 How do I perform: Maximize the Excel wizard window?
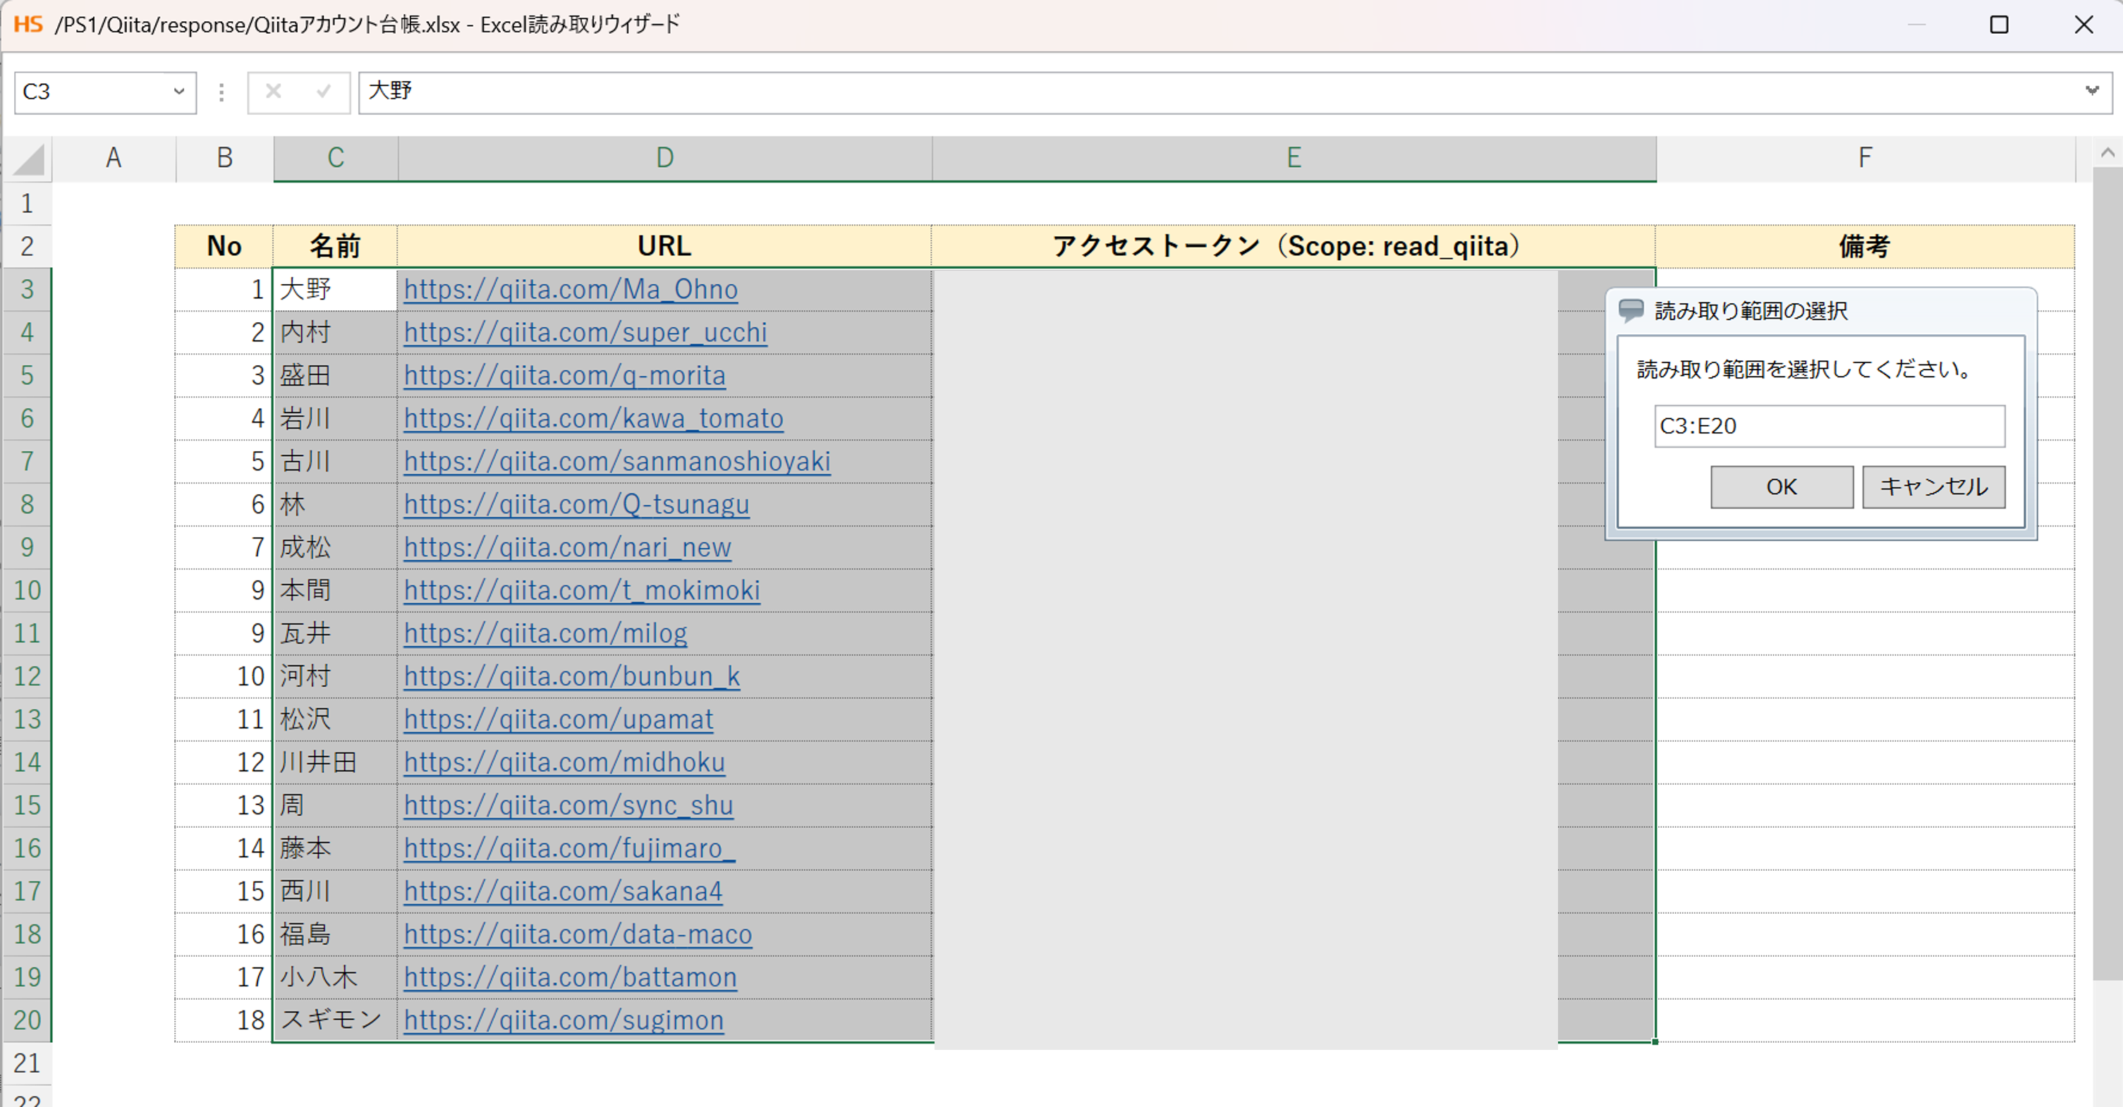(x=1999, y=25)
